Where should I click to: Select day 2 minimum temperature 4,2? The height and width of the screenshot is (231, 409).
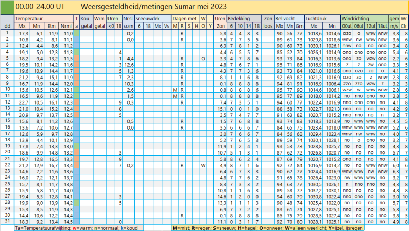pyautogui.click(x=40, y=39)
